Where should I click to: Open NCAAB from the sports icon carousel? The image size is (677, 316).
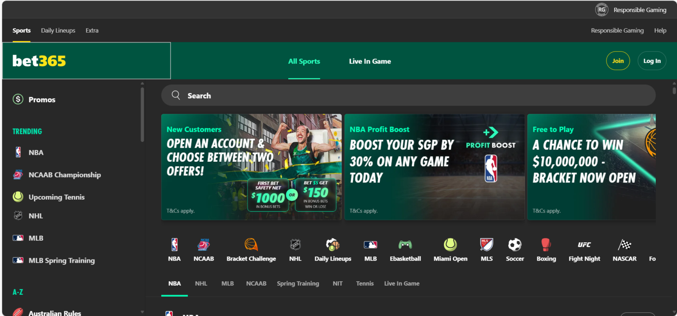tap(204, 245)
